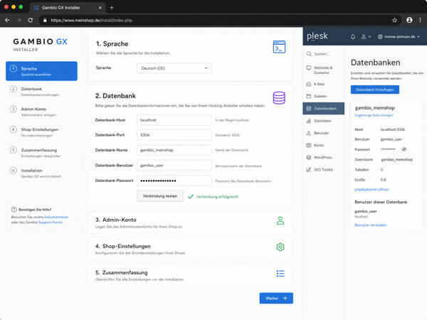Expand the 4. Shop-Einstellungen section
The width and height of the screenshot is (427, 320).
(x=190, y=249)
